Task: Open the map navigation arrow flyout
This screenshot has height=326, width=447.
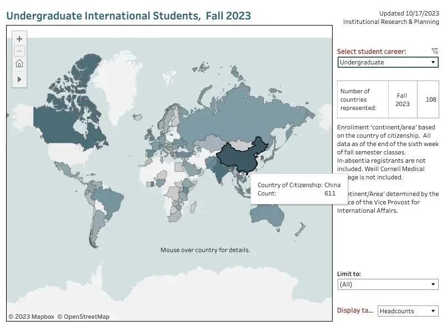Action: (x=19, y=78)
